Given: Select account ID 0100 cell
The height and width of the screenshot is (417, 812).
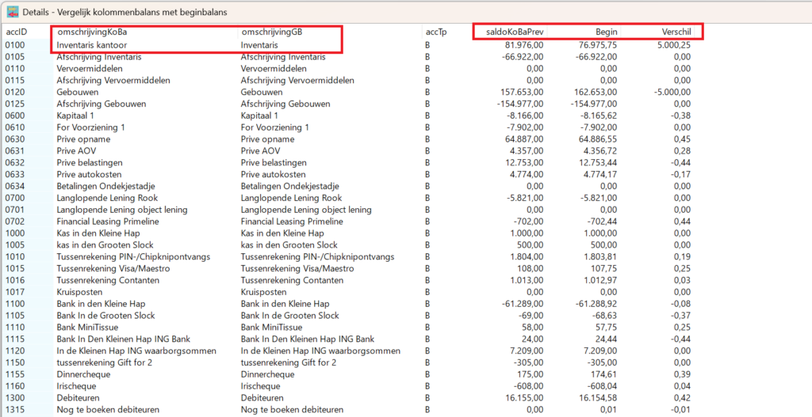Looking at the screenshot, I should pyautogui.click(x=16, y=46).
